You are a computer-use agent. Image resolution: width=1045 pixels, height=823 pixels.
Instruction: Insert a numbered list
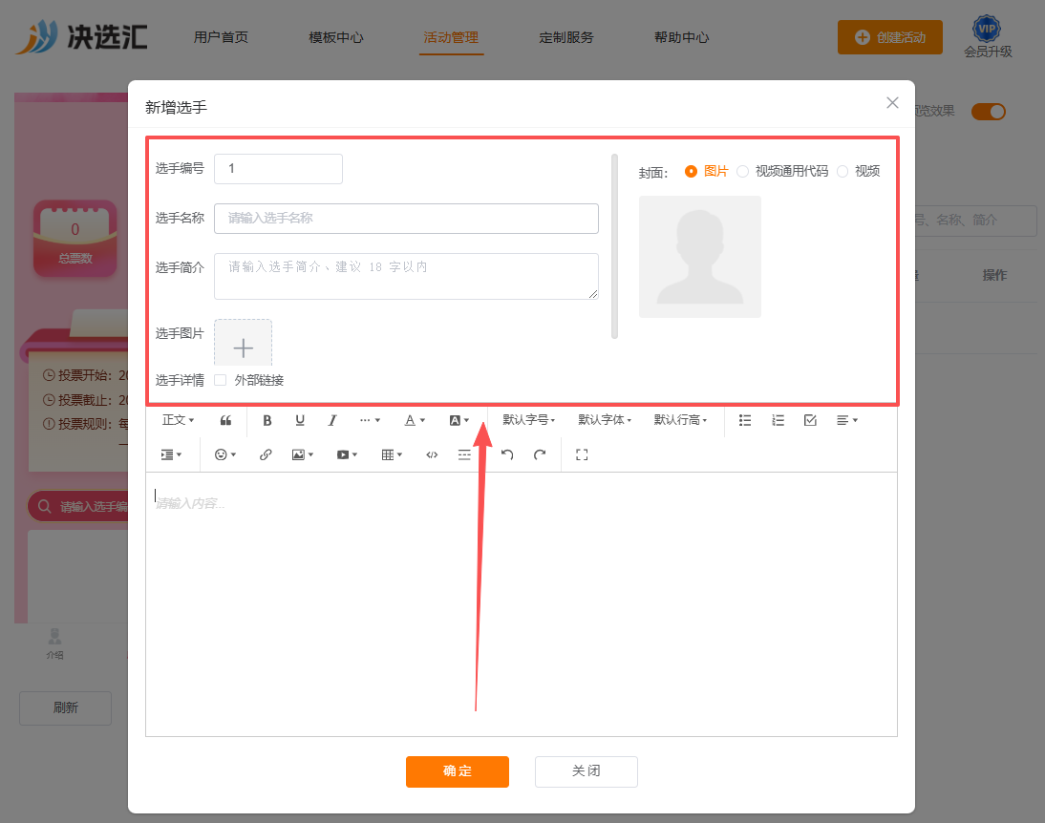(x=778, y=420)
